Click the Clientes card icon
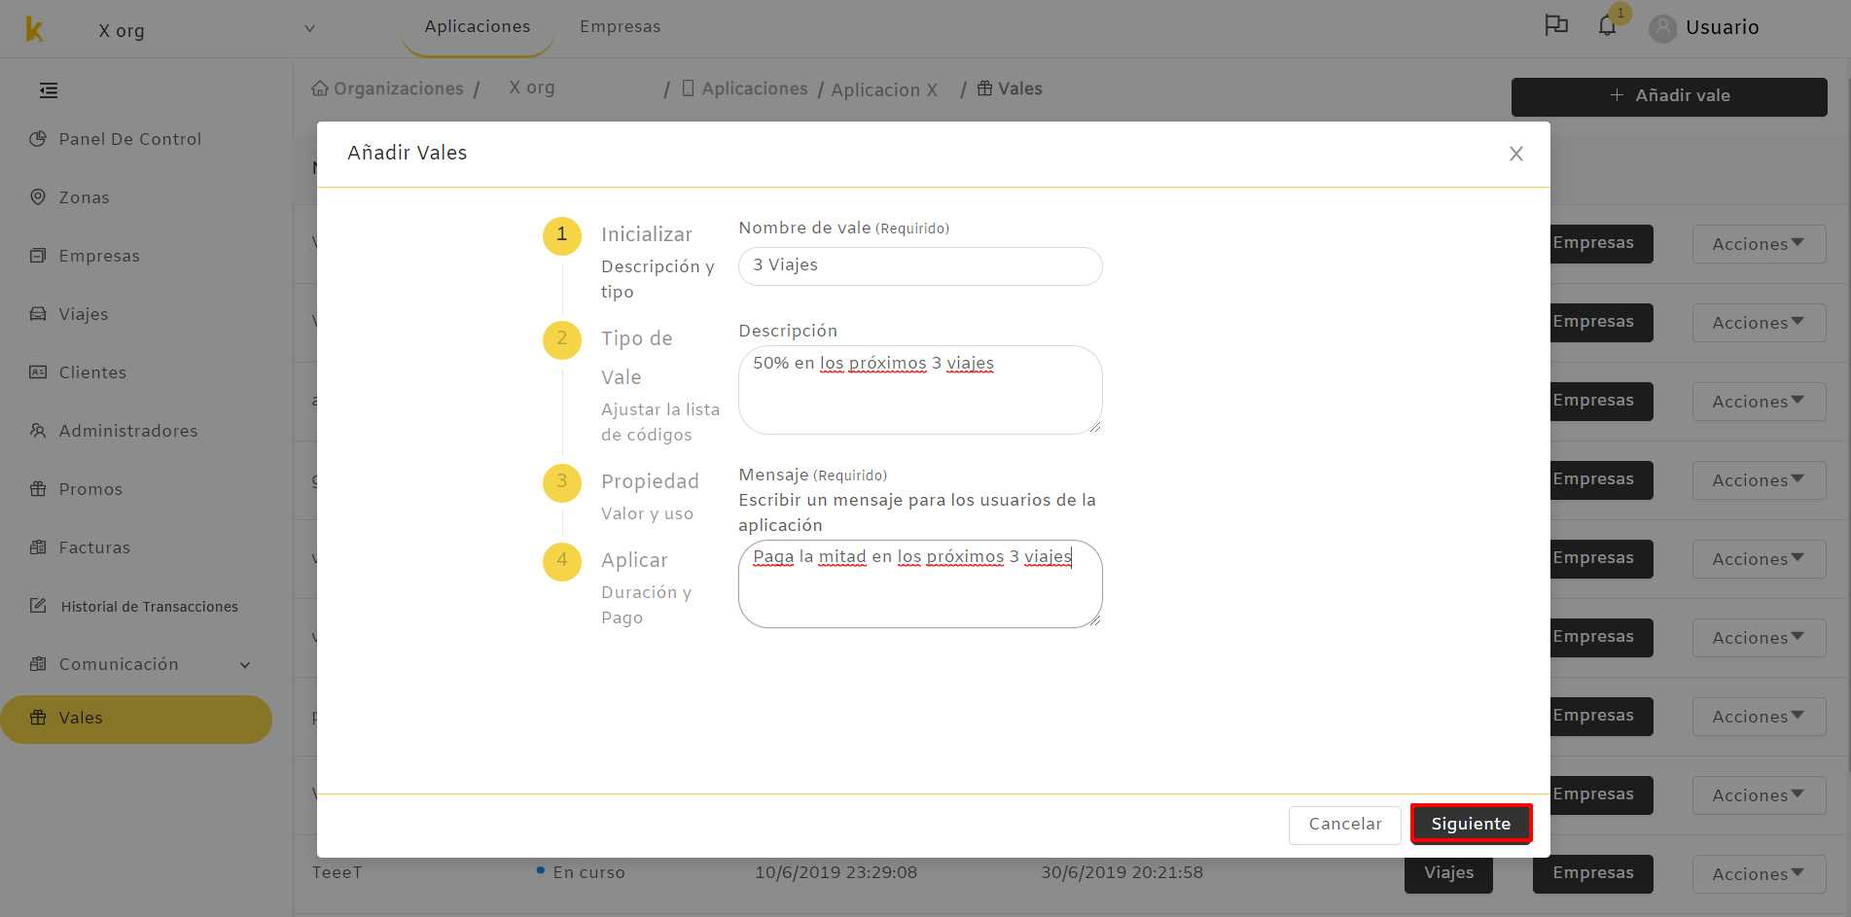 point(38,372)
